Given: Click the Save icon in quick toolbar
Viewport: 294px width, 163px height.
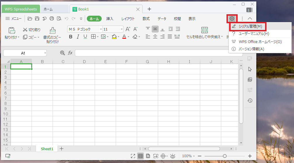Looking at the screenshot, I should [x=37, y=19].
